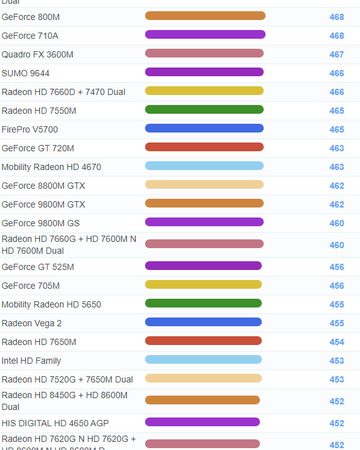The height and width of the screenshot is (450, 360).
Task: Click score 468 for GeForce 710A
Action: [337, 36]
